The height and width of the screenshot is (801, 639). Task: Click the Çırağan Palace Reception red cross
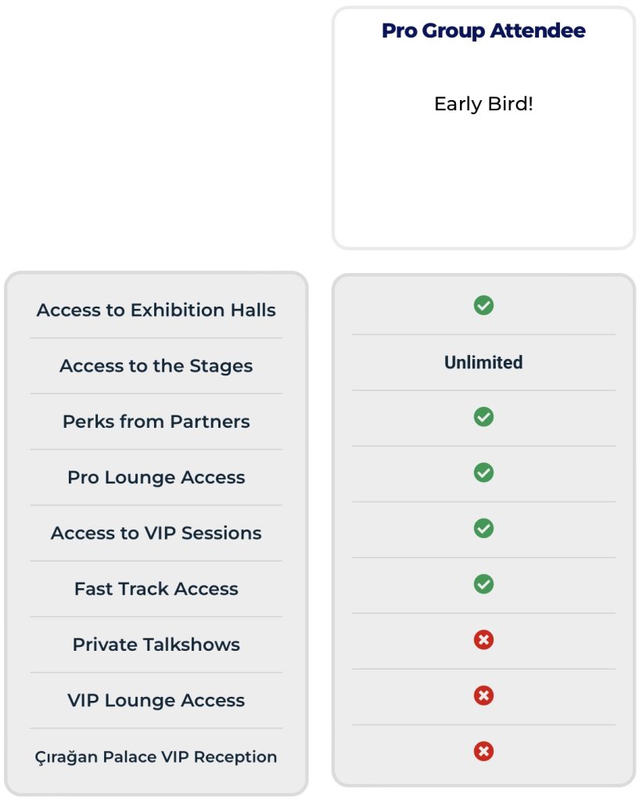(x=483, y=751)
